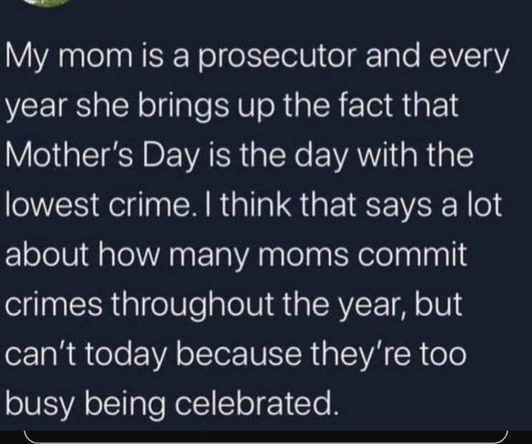Viewport: 532px width, 444px height.
Task: Tap the word "today" in the tweet
Action: tap(127, 354)
